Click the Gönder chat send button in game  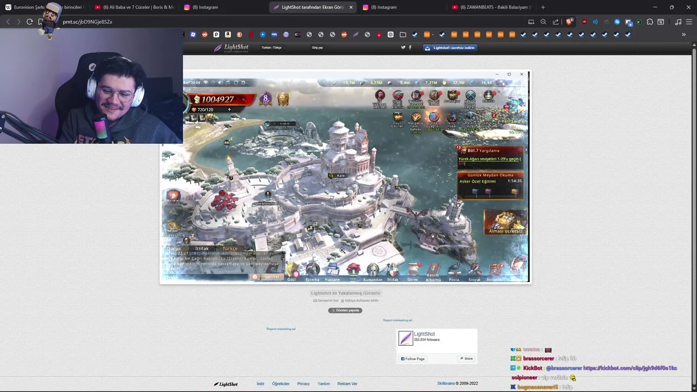pos(272,277)
